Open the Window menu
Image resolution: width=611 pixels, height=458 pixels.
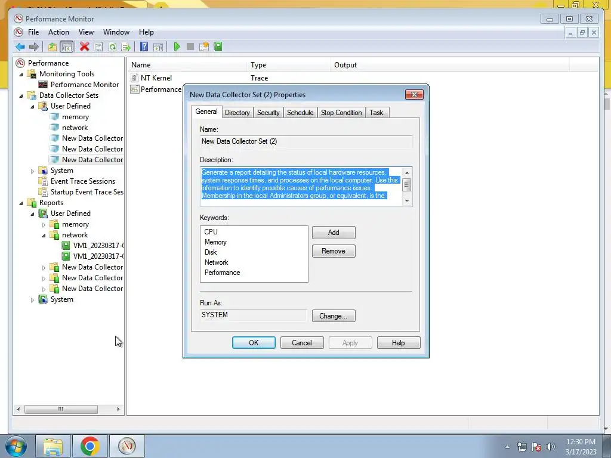click(x=116, y=32)
